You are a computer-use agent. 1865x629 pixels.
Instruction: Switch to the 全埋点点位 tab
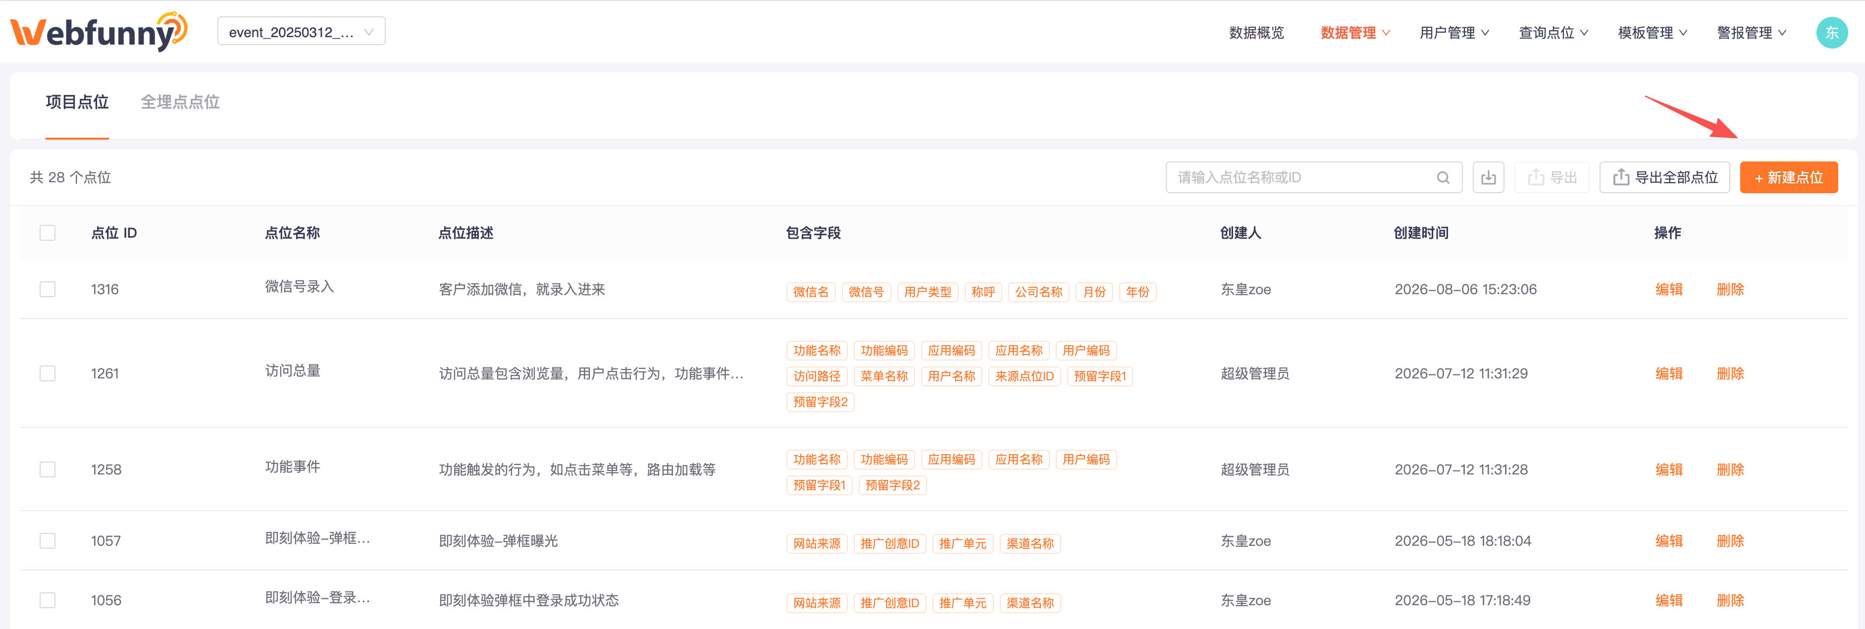click(180, 102)
